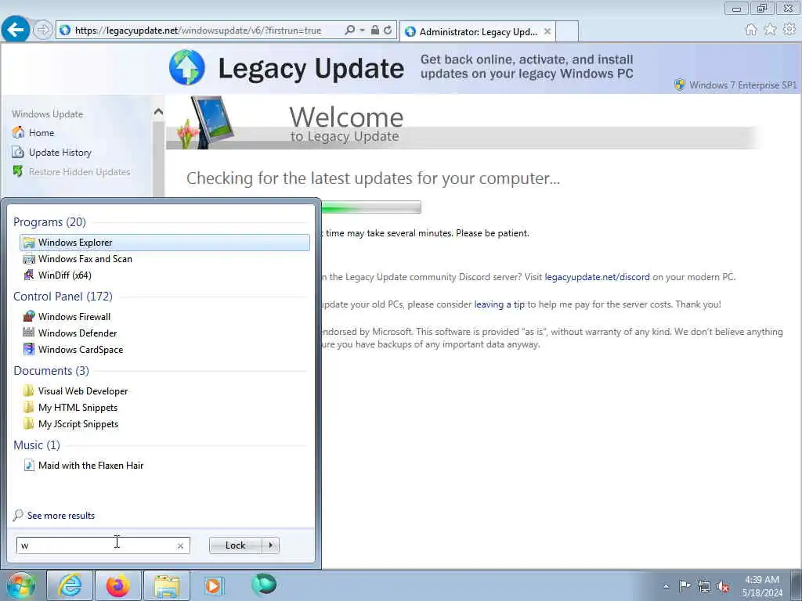Screen dimensions: 802x601
Task: Open the green round app on the taskbar
Action: [x=264, y=584]
